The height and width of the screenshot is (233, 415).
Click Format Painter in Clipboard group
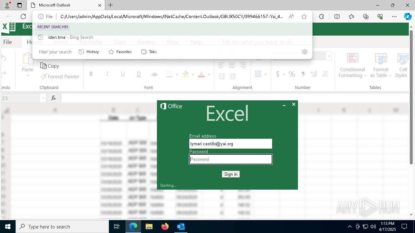point(60,76)
